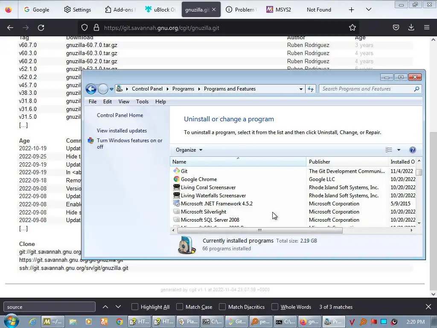Image resolution: width=437 pixels, height=328 pixels.
Task: Select Microsoft SQL Server 2008 entry
Action: [x=210, y=220]
